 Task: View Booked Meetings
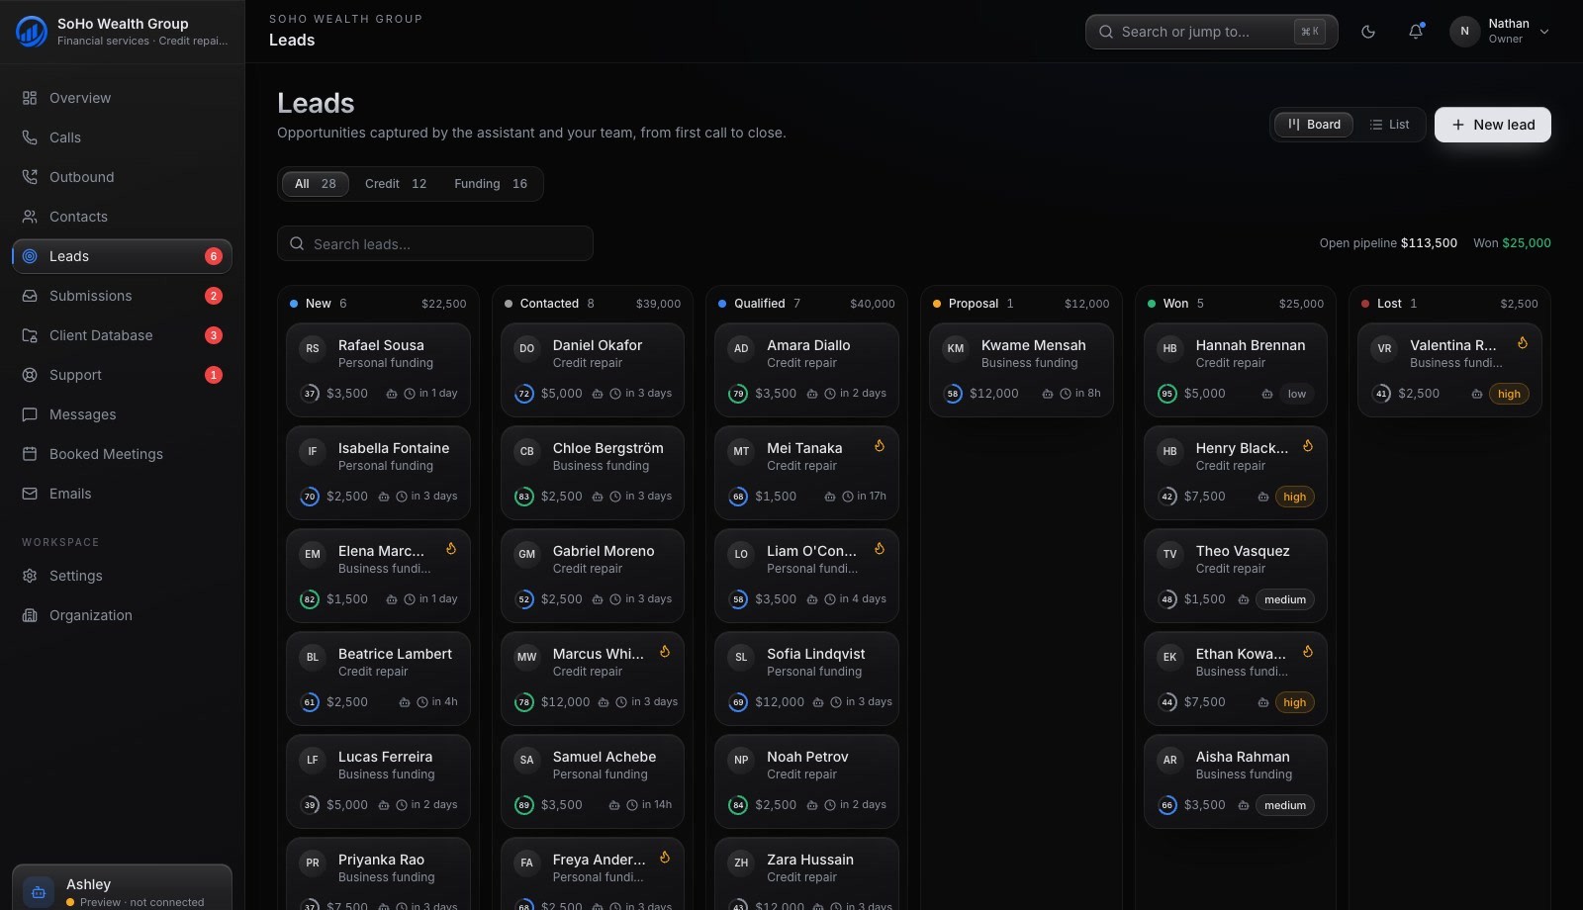click(122, 454)
